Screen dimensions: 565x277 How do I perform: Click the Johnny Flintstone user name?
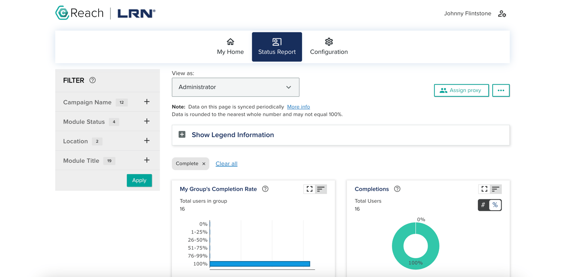(x=468, y=13)
